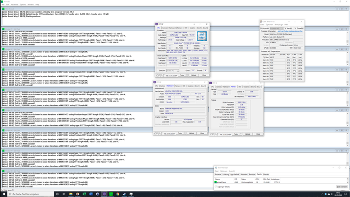Open Autostart tab in Task Manager
Viewport: 350px width, 197px height.
click(x=244, y=175)
